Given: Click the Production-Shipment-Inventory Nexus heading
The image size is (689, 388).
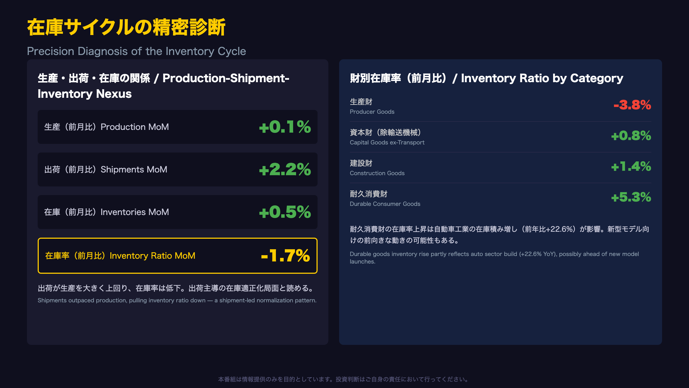Looking at the screenshot, I should point(164,86).
